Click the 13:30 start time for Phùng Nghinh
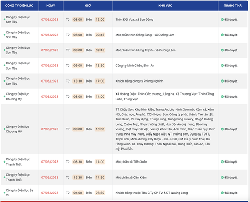This screenshot has width=250, height=202. coord(78,81)
